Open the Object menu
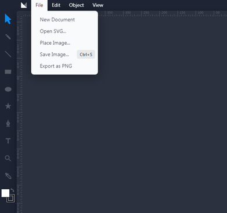The height and width of the screenshot is (213, 227). [76, 5]
